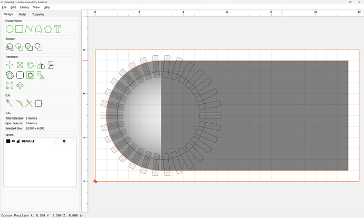Screen dimensions: 364x218
Task: Switch to the Model tab
Action: [x=23, y=14]
